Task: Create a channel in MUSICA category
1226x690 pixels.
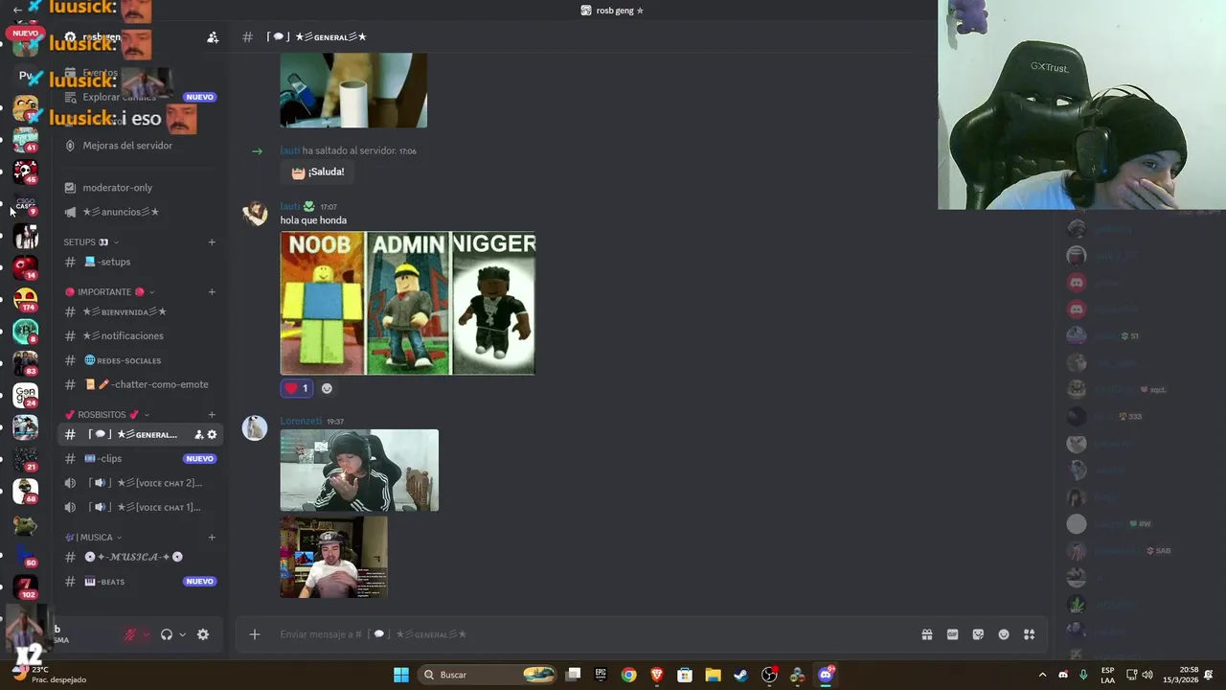Action: tap(212, 538)
